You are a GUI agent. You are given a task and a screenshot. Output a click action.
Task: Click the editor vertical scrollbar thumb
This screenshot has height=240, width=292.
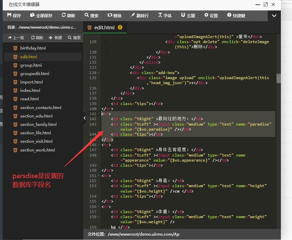pos(279,78)
